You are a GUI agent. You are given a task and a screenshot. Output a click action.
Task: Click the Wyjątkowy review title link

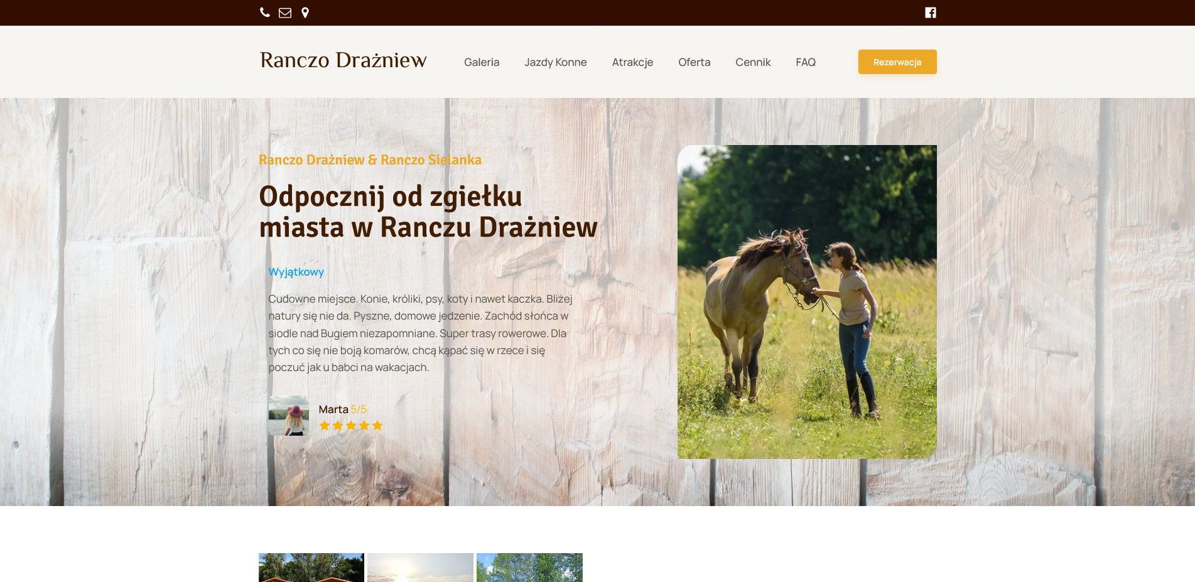295,272
